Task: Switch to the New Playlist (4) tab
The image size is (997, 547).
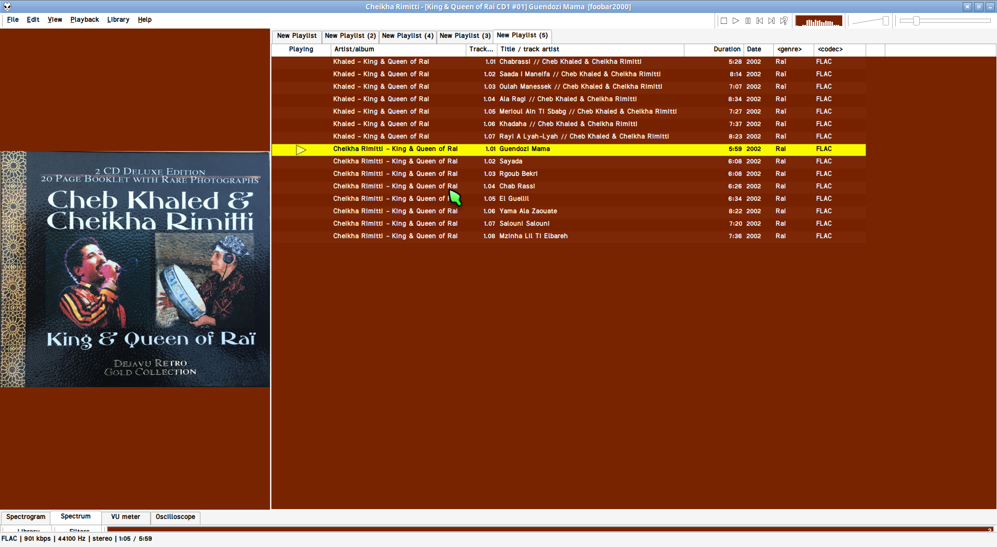Action: pos(408,36)
